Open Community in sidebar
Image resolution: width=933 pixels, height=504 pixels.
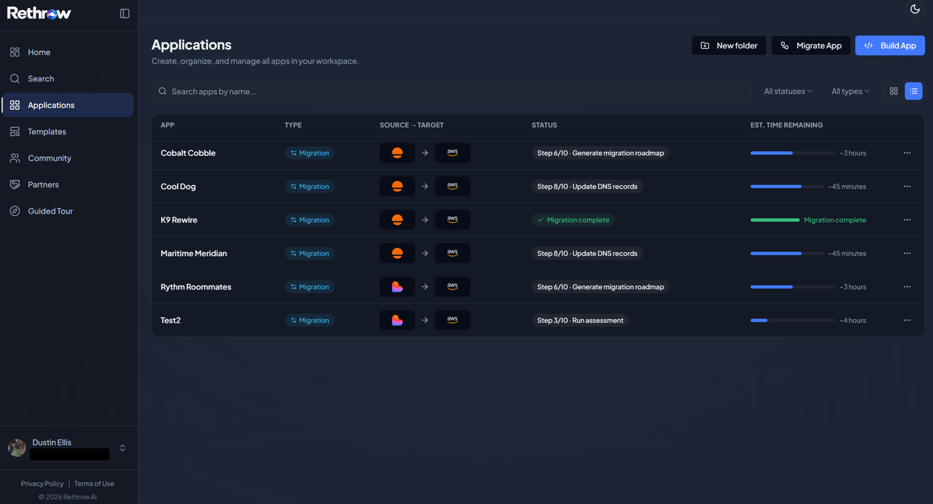coord(68,158)
